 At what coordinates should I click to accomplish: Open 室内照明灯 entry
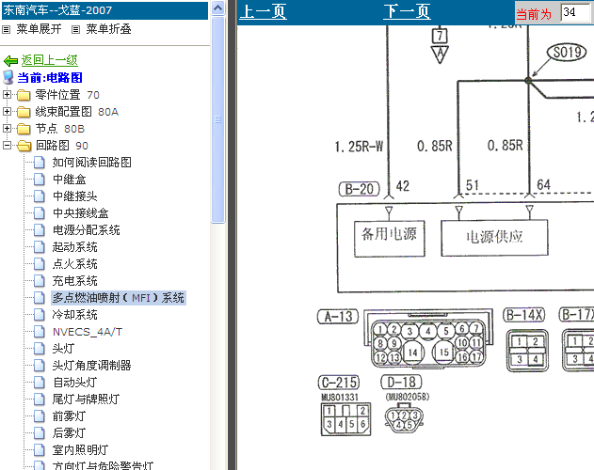tap(80, 450)
